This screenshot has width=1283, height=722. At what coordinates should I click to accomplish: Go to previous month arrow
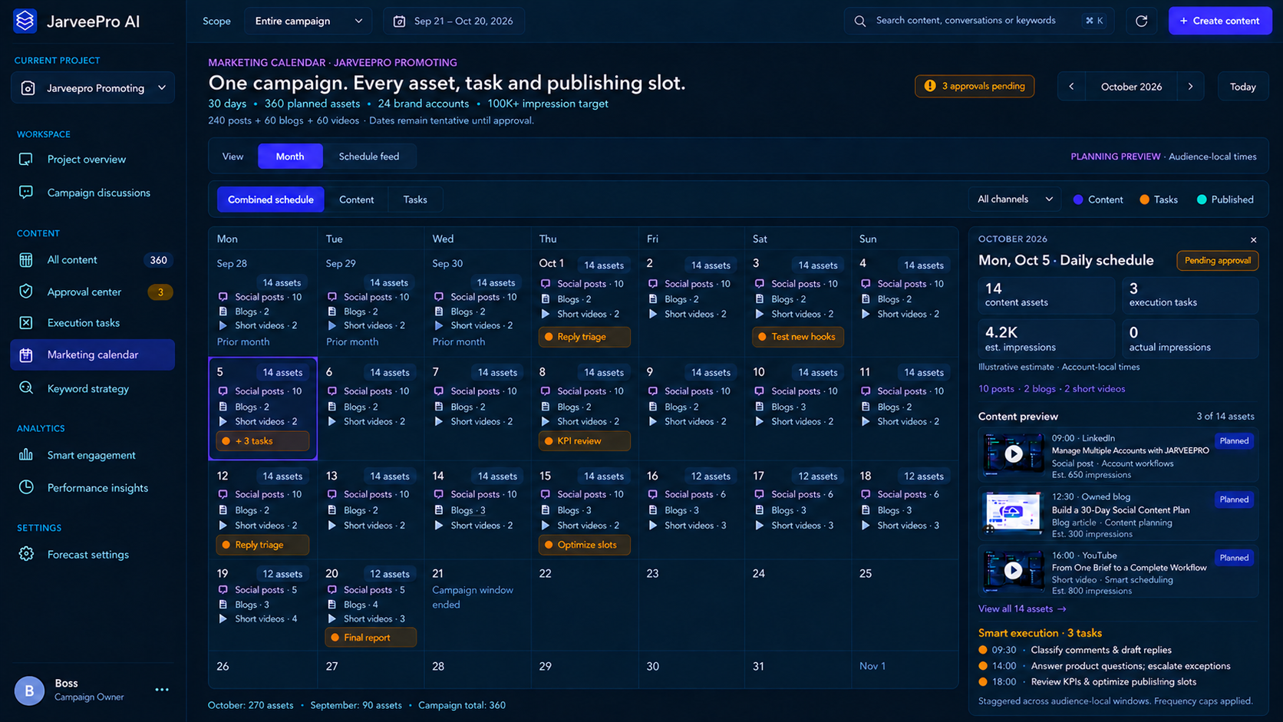pos(1072,87)
